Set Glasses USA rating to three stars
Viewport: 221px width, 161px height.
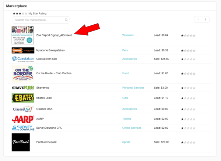(188, 109)
